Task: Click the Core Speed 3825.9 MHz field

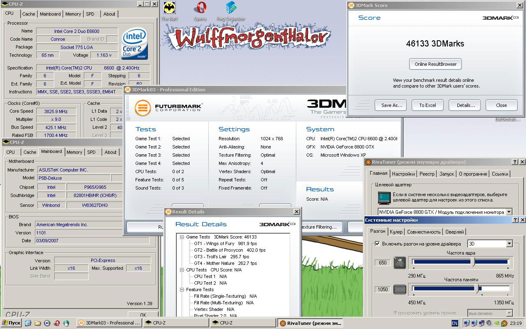Action: pyautogui.click(x=56, y=111)
